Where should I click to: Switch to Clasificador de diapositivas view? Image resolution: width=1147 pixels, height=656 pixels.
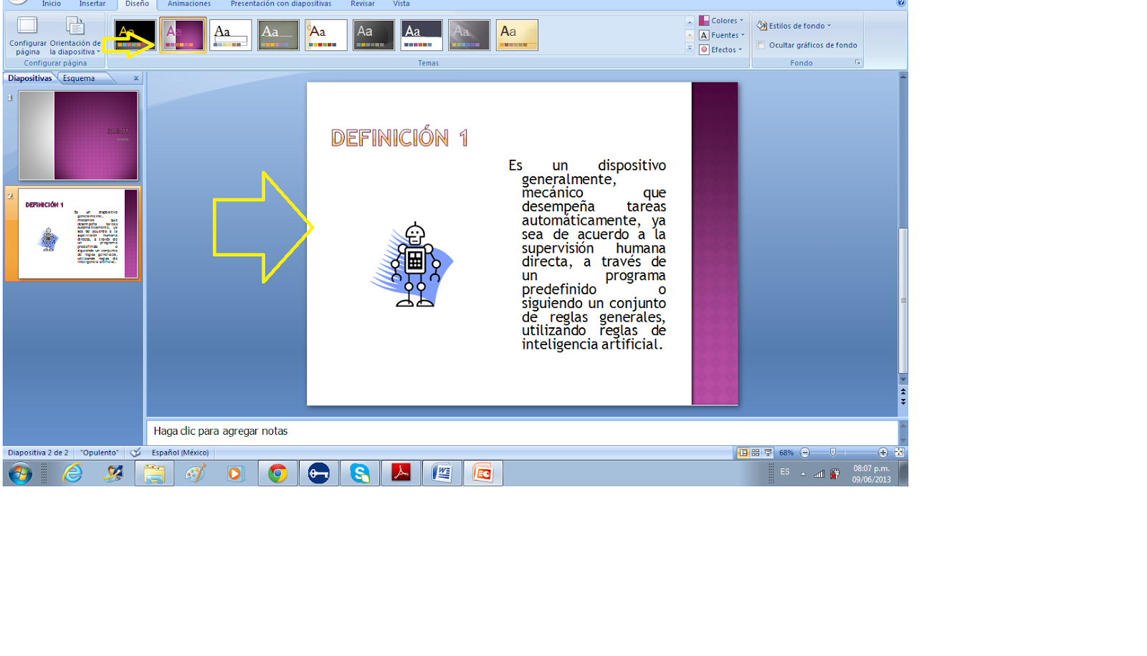coord(756,452)
